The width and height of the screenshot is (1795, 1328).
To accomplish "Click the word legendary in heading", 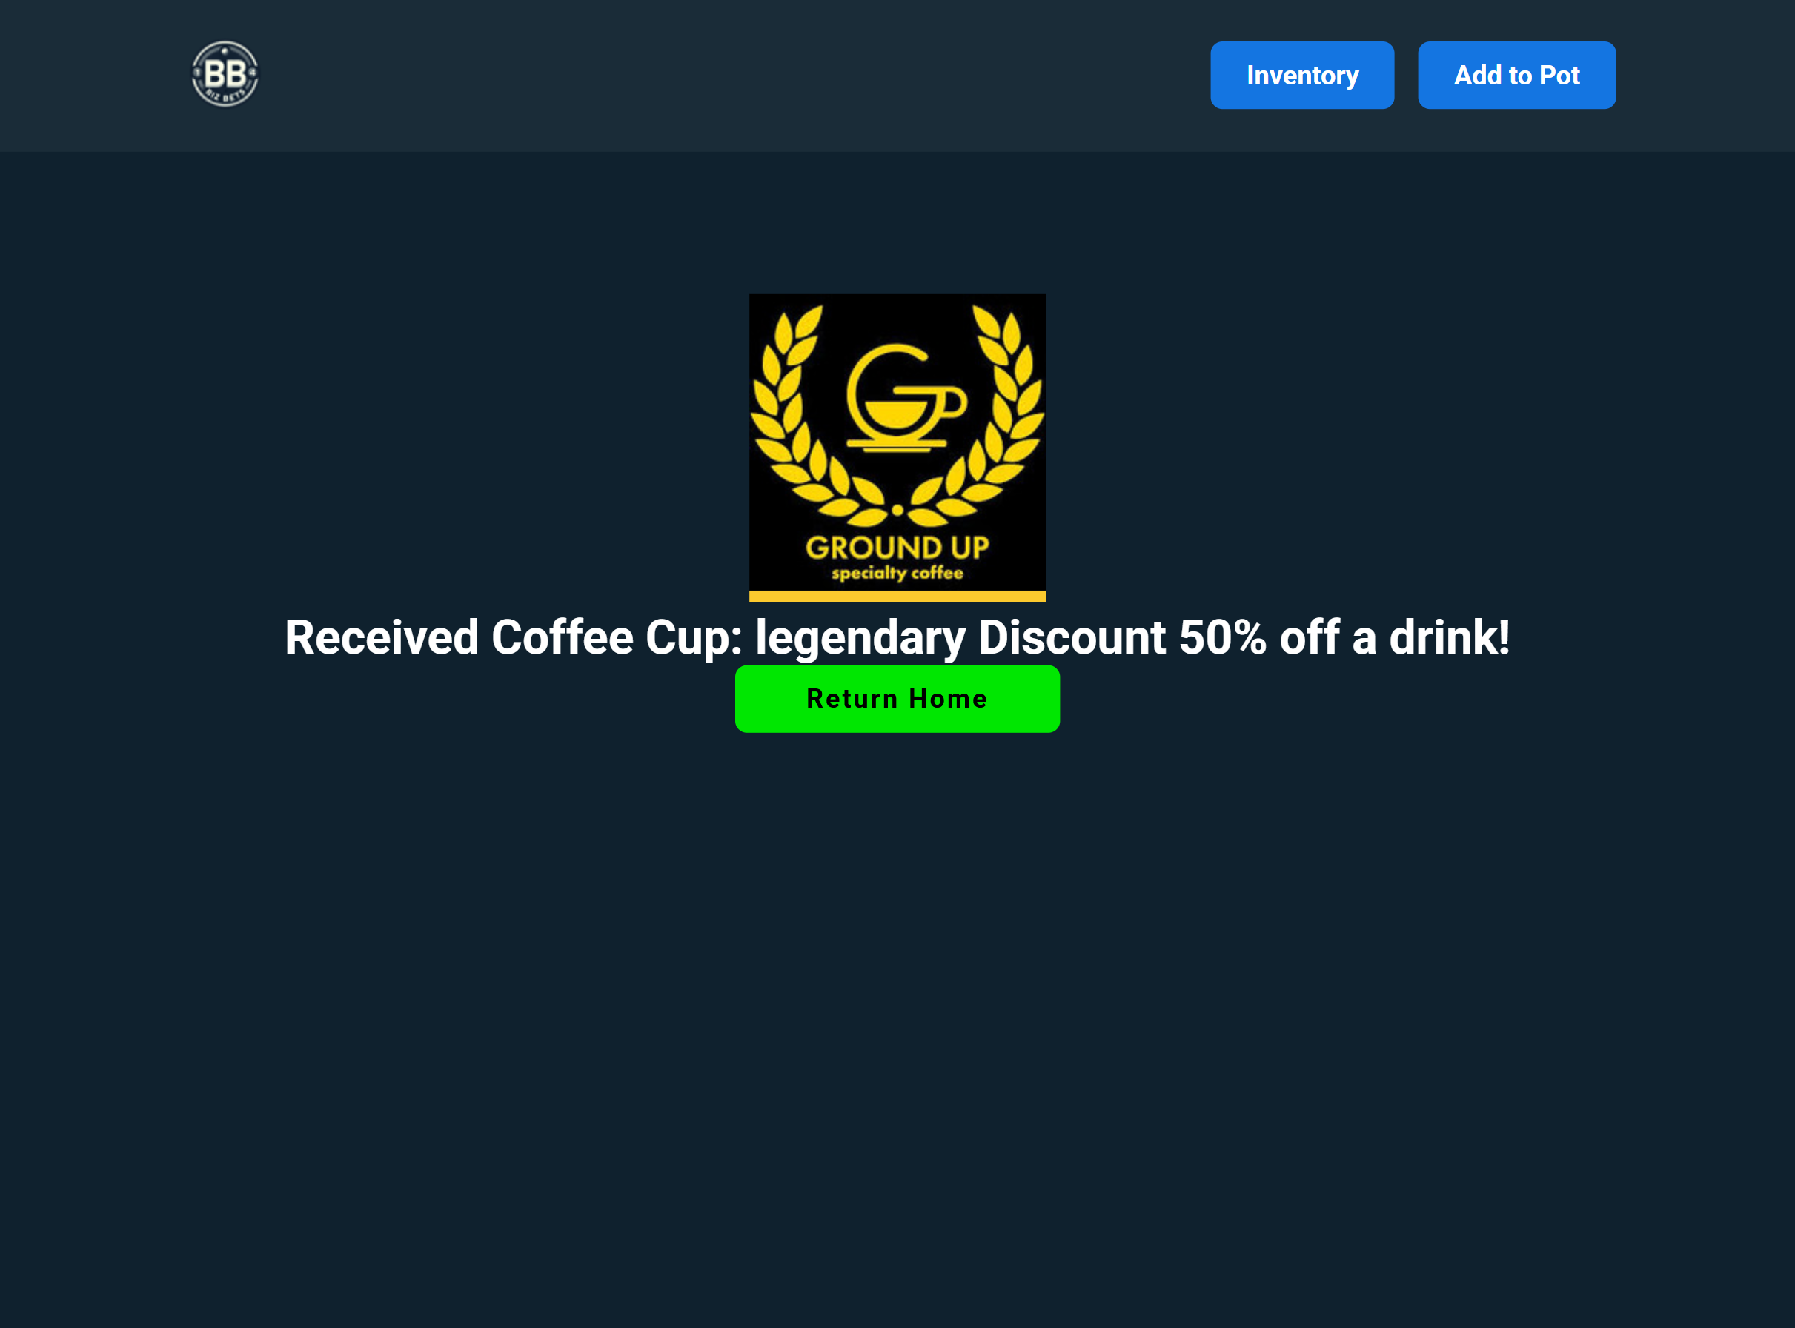I will pos(860,637).
